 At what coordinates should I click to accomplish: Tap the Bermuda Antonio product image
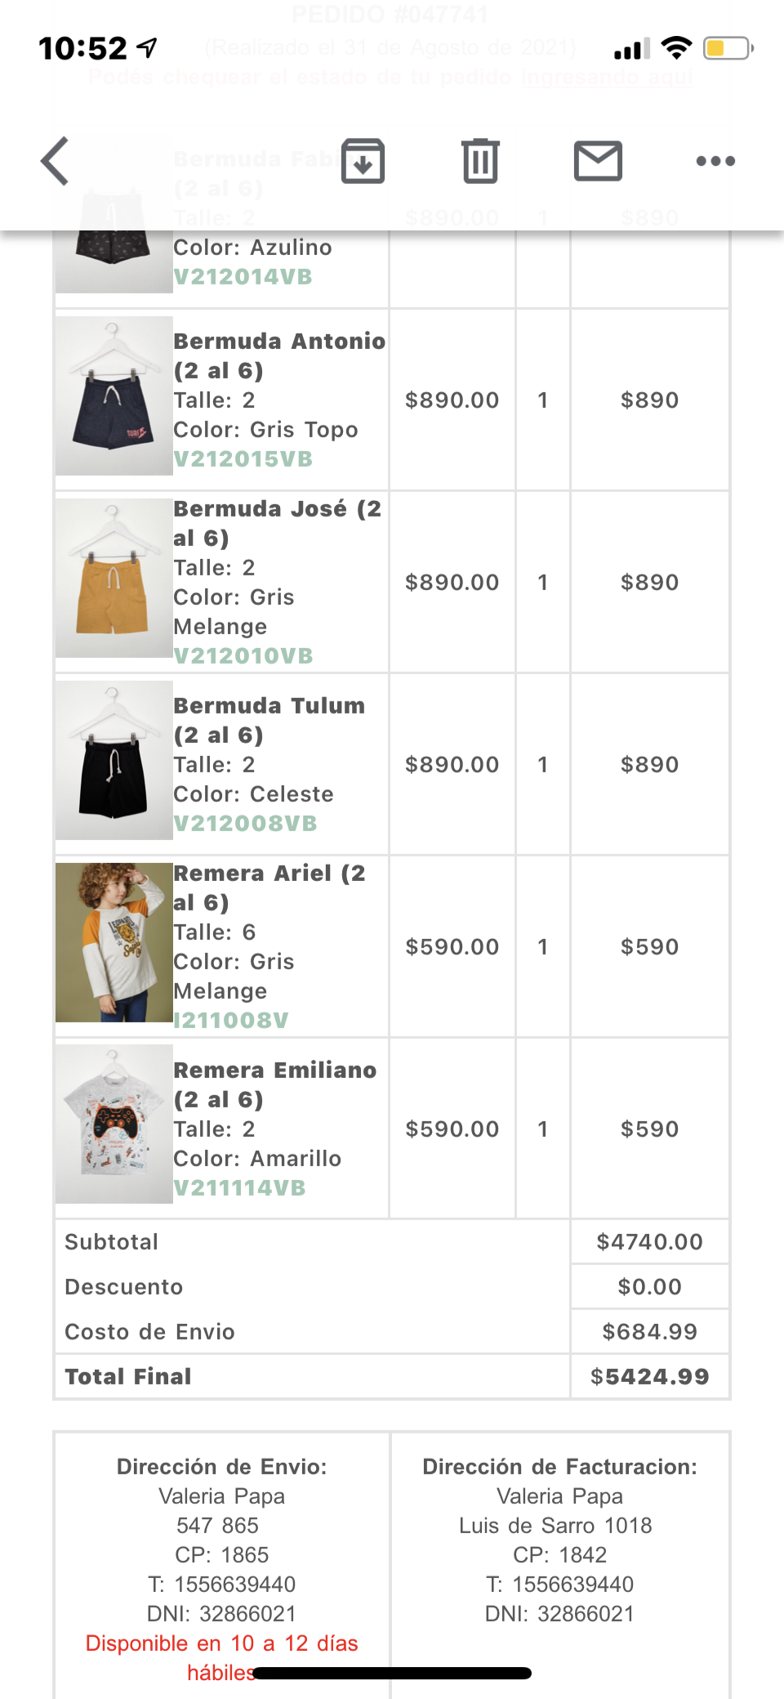[114, 396]
